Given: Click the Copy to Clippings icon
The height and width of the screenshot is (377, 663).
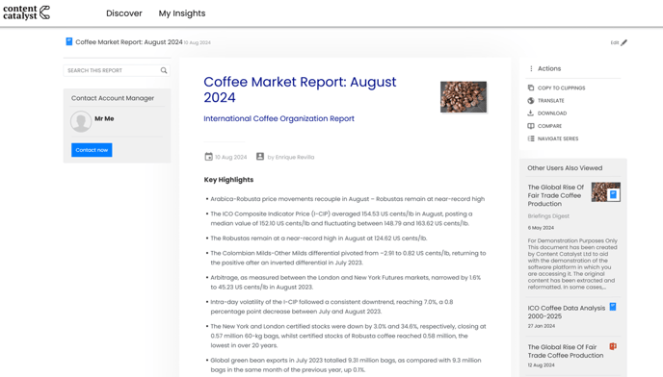Looking at the screenshot, I should [531, 88].
